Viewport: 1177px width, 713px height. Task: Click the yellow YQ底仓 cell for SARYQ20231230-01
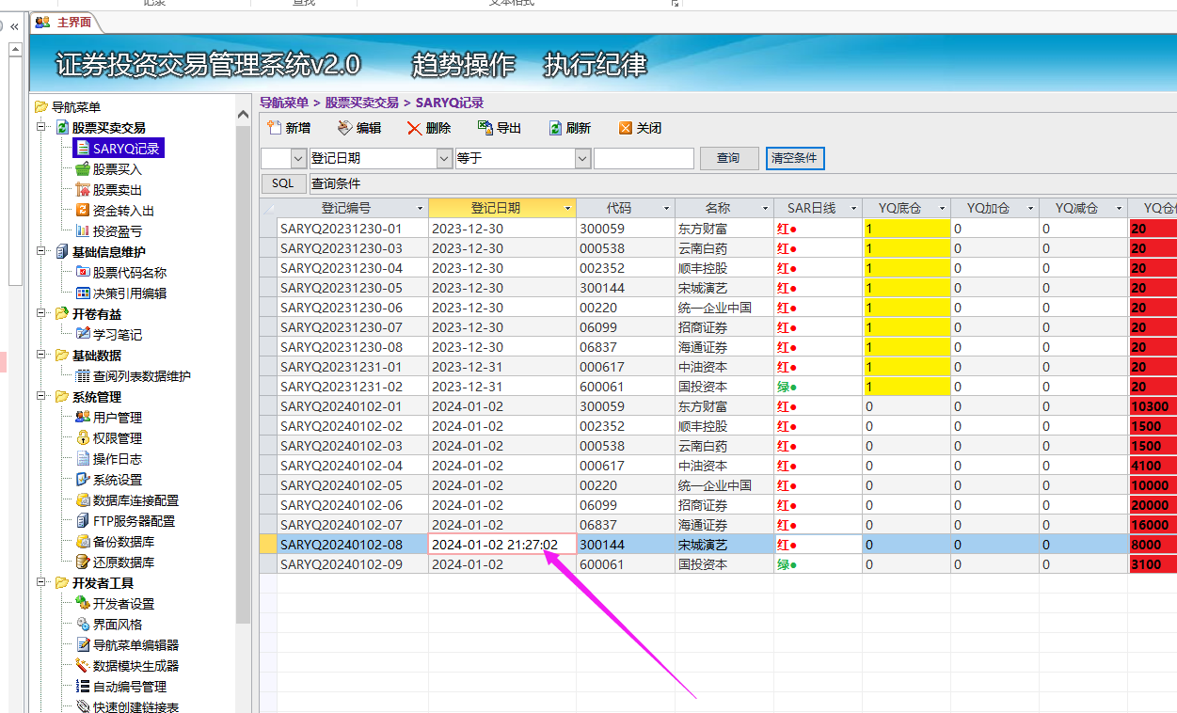[x=906, y=229]
